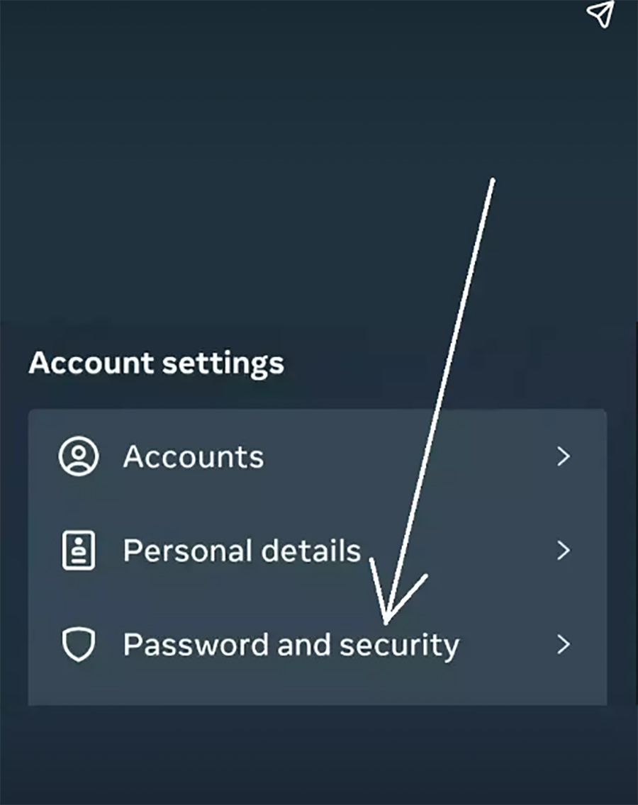Open the Password and security text label

click(291, 646)
